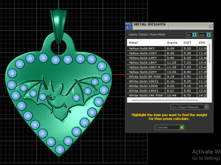
Task: Click the metal table vertical scrollbar
Action: (209, 54)
